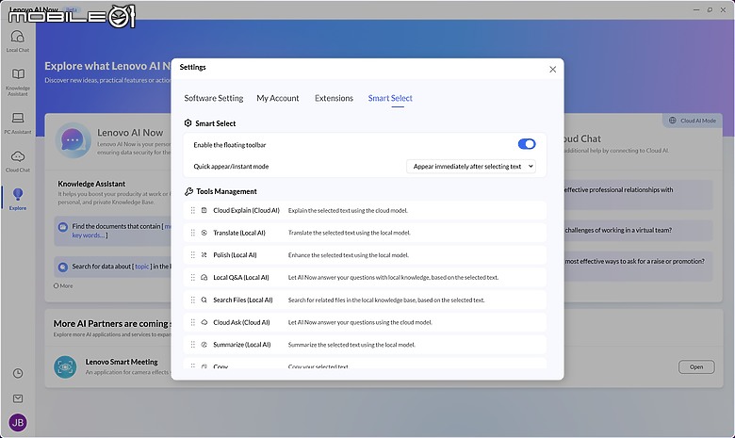This screenshot has width=735, height=438.
Task: Open Cloud Chat in the sidebar
Action: pyautogui.click(x=18, y=162)
